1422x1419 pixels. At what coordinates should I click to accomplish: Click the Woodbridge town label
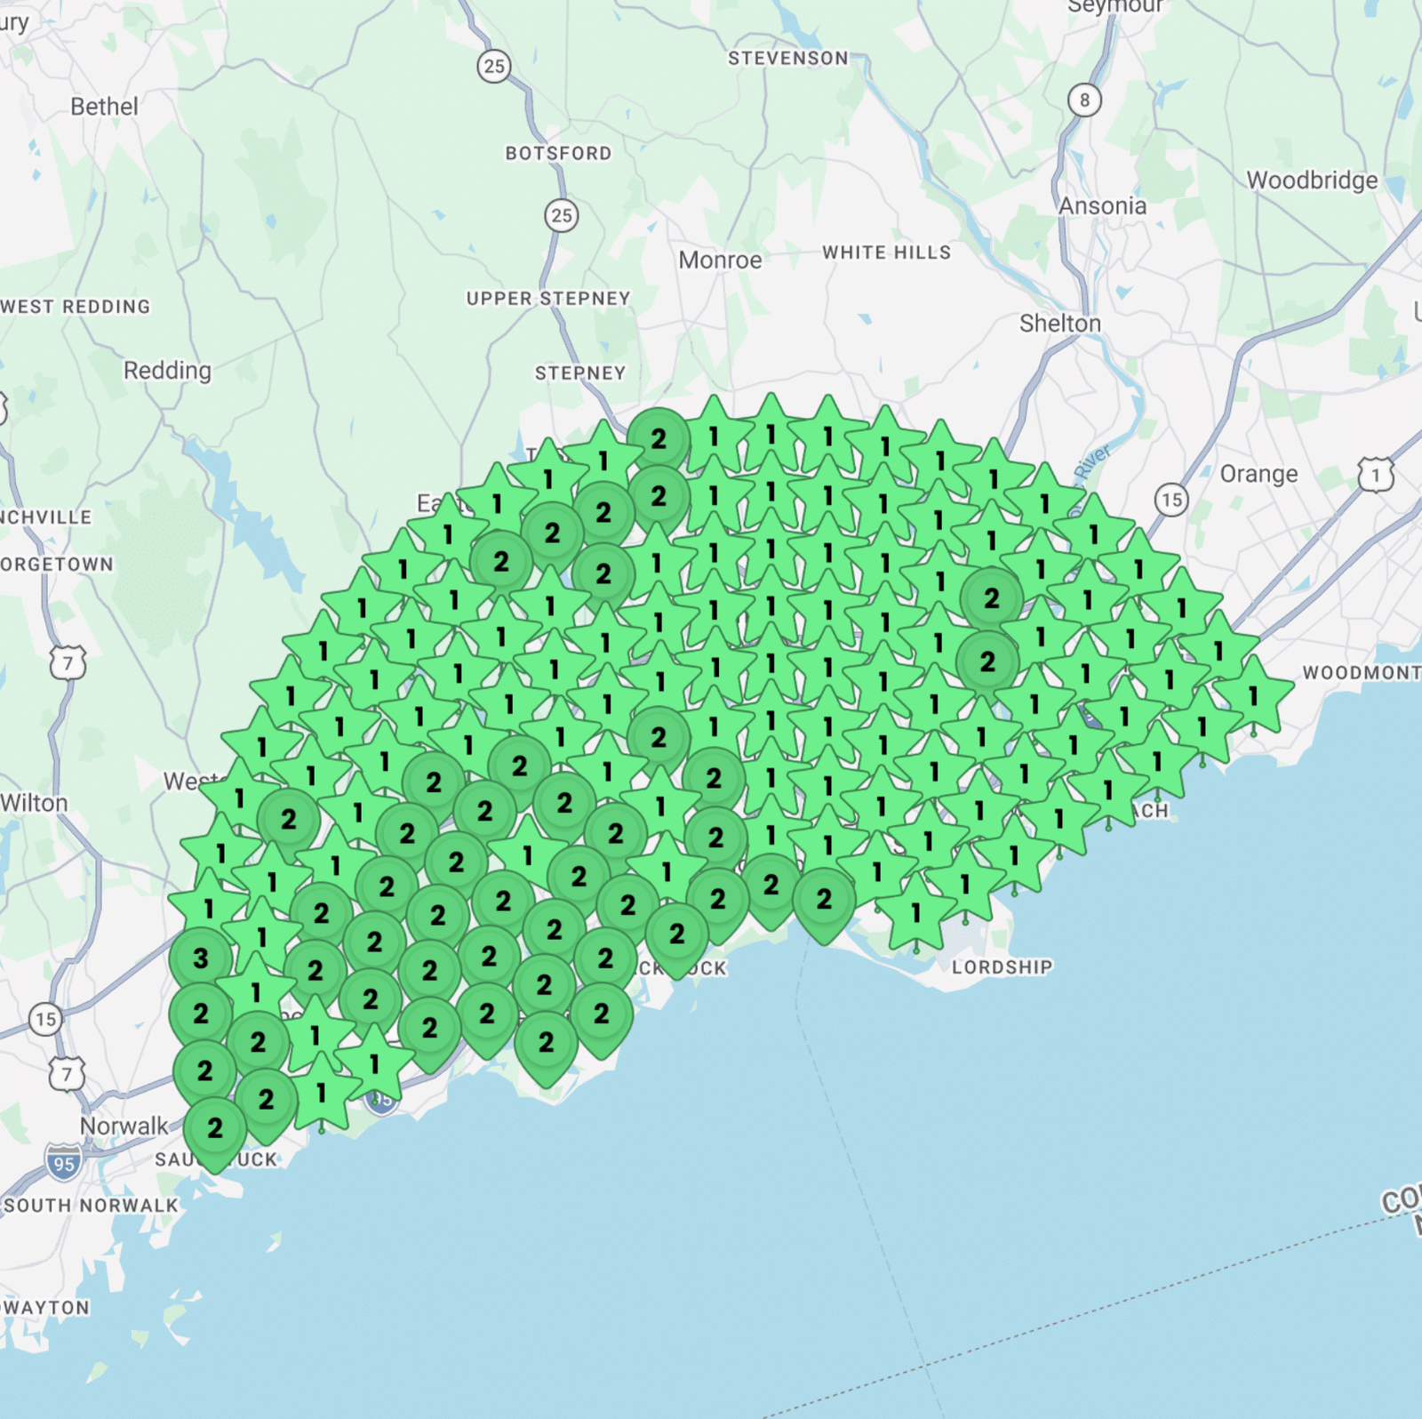[x=1312, y=180]
